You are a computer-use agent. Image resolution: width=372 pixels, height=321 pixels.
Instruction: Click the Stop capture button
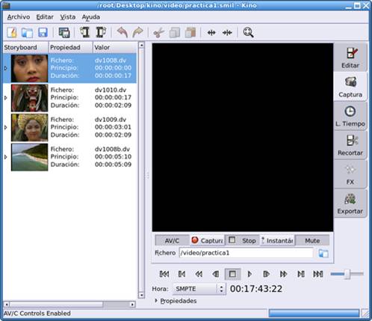pyautogui.click(x=242, y=240)
